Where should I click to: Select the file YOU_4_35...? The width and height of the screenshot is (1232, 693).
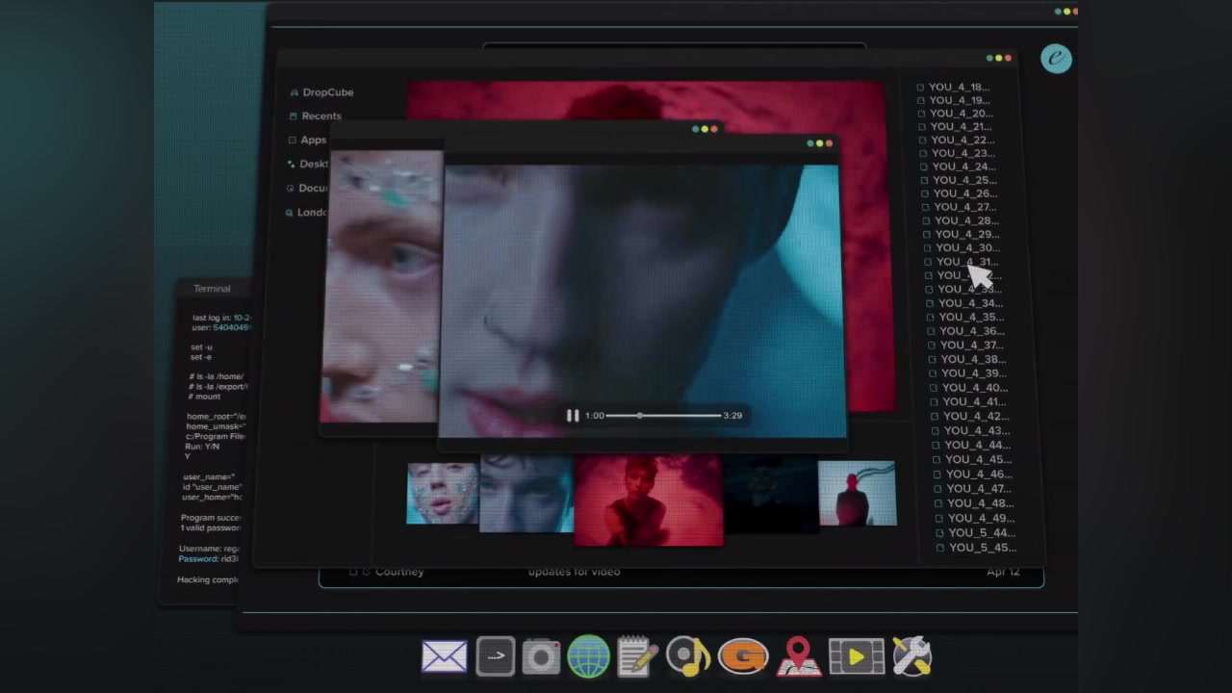click(971, 317)
